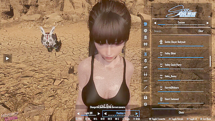The width and height of the screenshot is (215, 121).
Task: Click the Orbit camera control hint
Action: (x=136, y=119)
